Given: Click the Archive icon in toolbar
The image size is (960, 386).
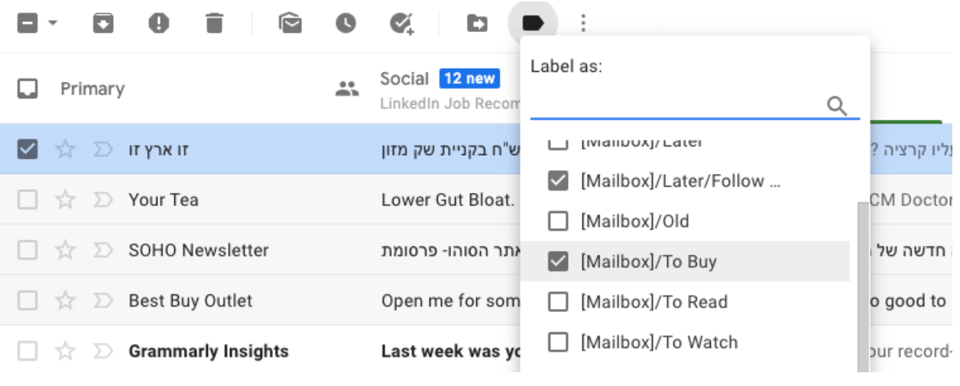Looking at the screenshot, I should [103, 24].
